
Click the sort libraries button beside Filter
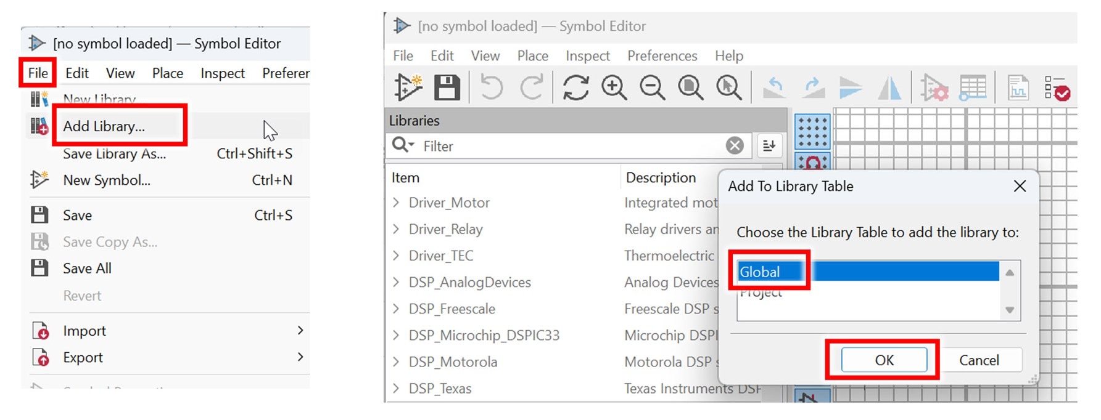[x=769, y=146]
